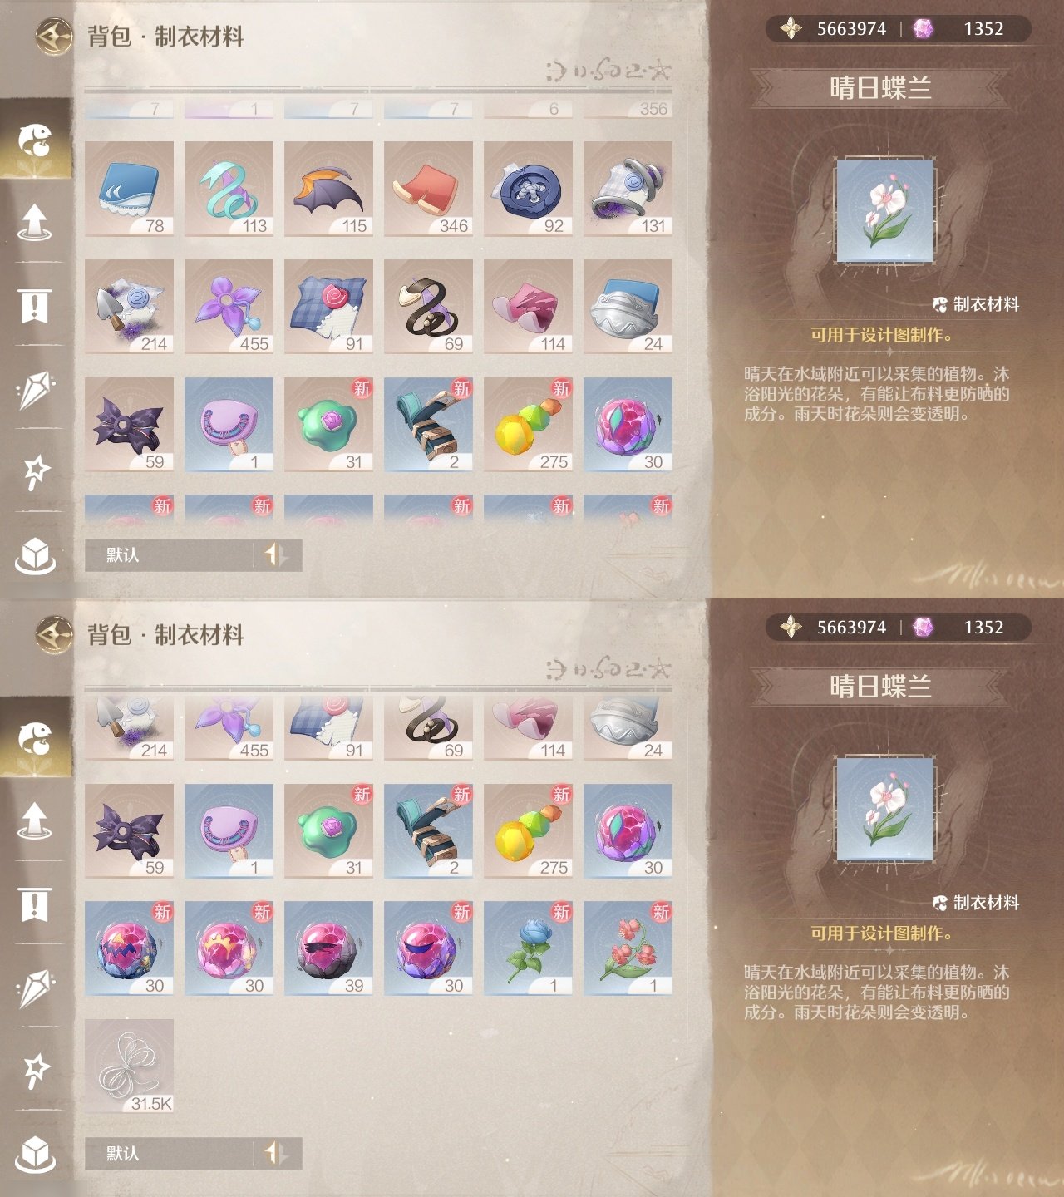Toggle sort order arrows beside 默认 in top panel
1064x1197 pixels.
pos(275,554)
